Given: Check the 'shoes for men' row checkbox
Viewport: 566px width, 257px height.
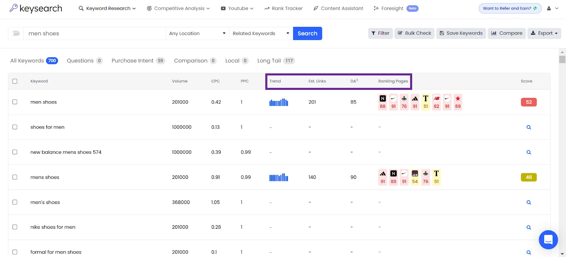Looking at the screenshot, I should pyautogui.click(x=15, y=127).
